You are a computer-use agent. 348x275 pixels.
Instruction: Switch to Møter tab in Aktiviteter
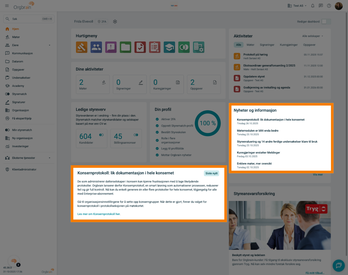[x=250, y=45]
